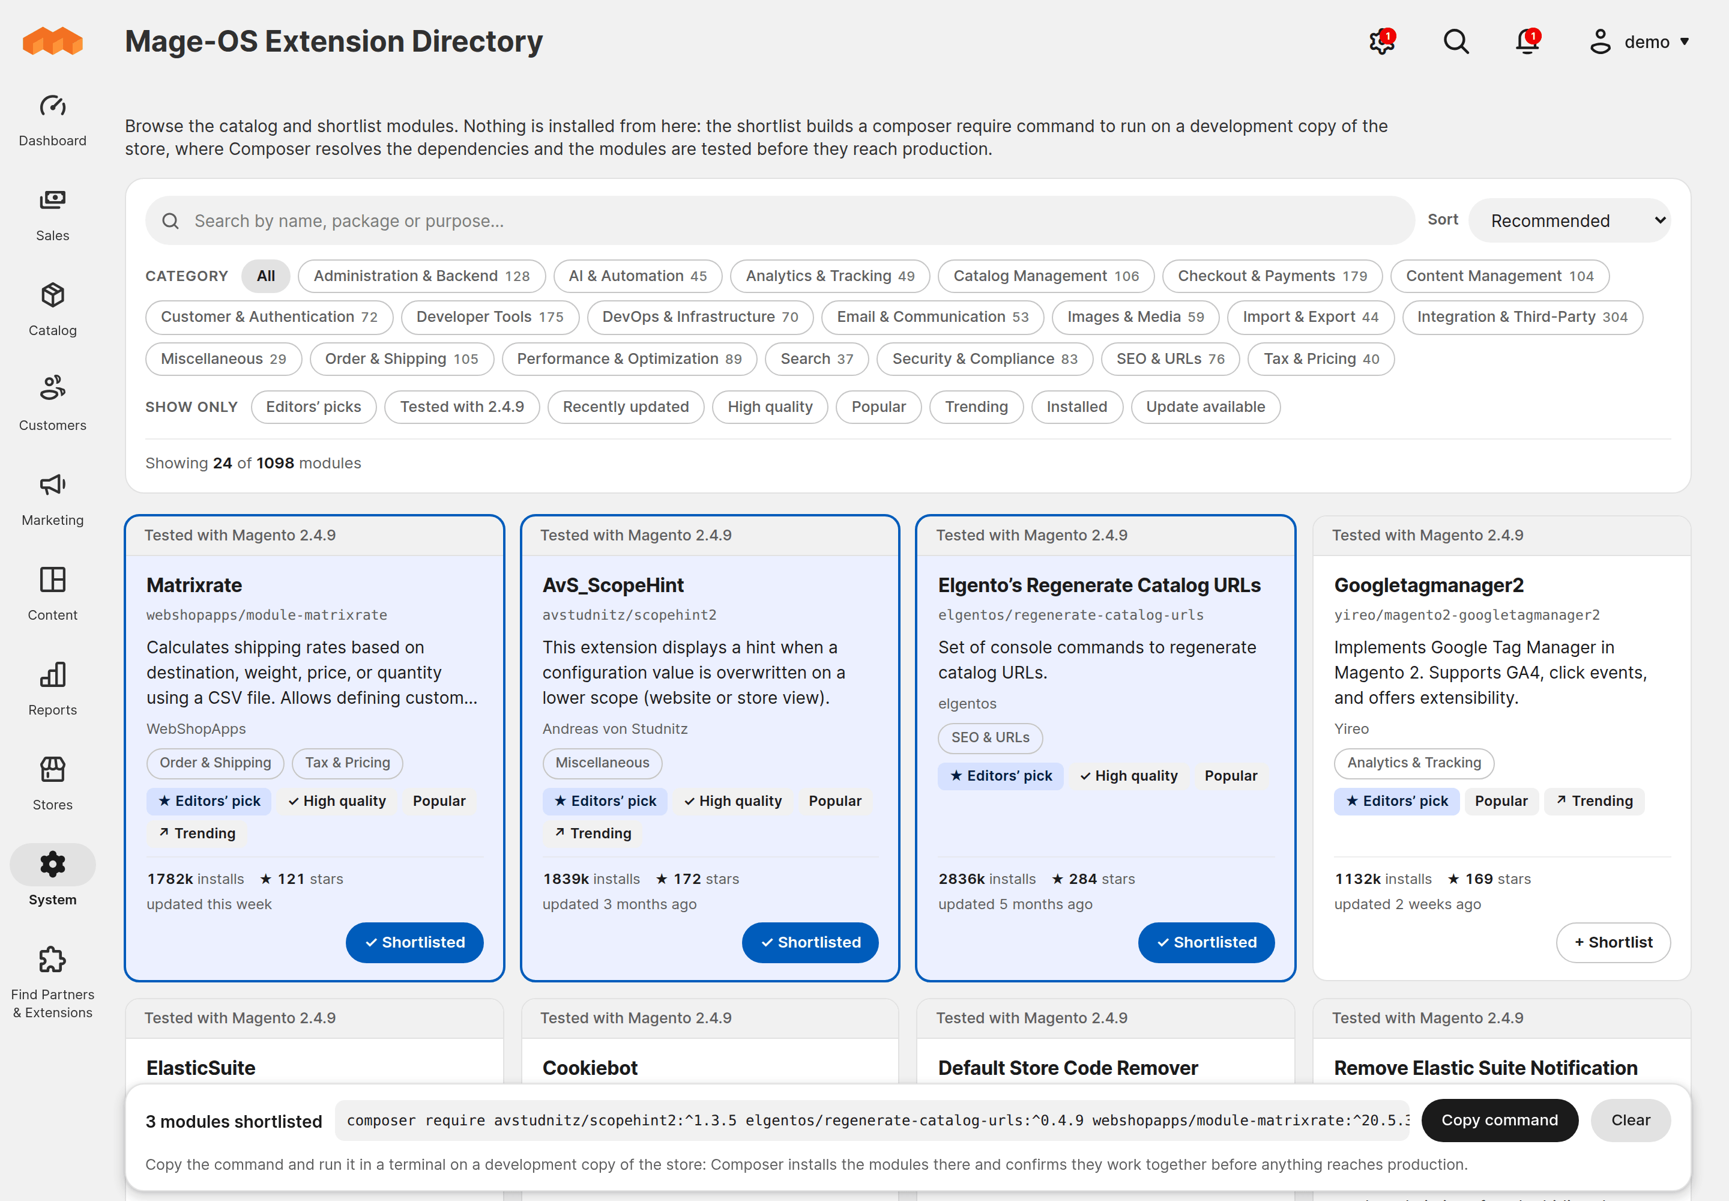
Task: Copy the composer require command
Action: coord(1500,1120)
